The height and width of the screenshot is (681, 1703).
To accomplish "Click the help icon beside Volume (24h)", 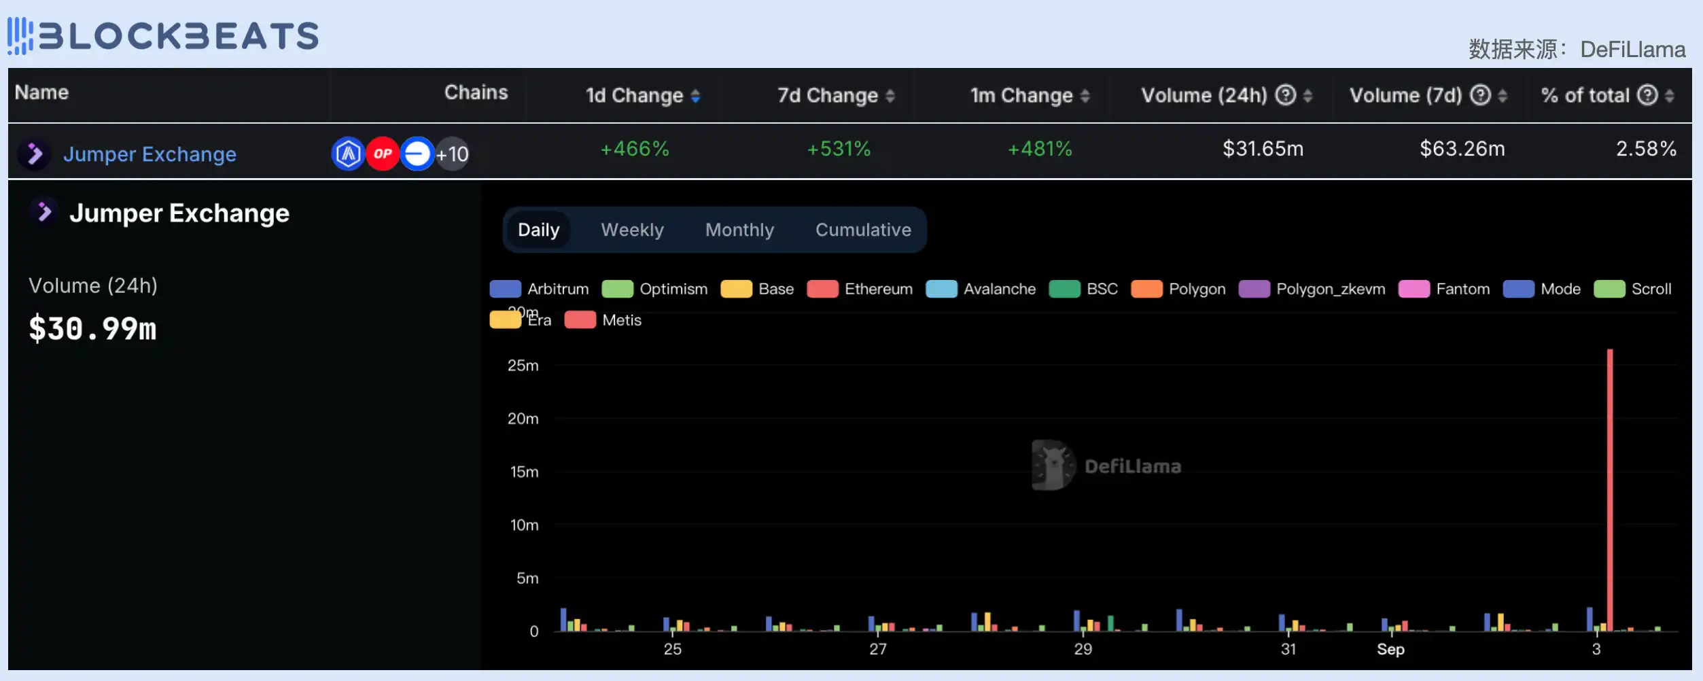I will pyautogui.click(x=1285, y=95).
